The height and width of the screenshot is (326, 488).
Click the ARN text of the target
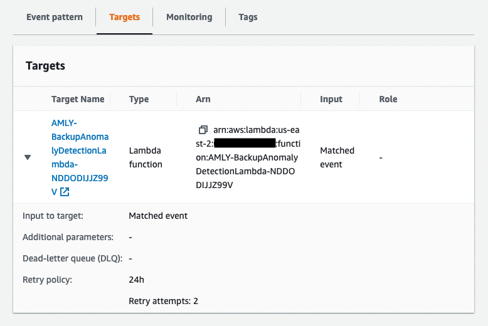247,157
